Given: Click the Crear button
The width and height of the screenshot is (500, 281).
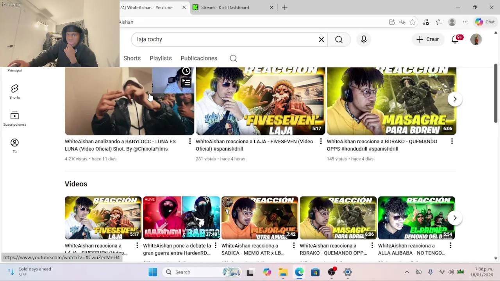Looking at the screenshot, I should point(428,39).
